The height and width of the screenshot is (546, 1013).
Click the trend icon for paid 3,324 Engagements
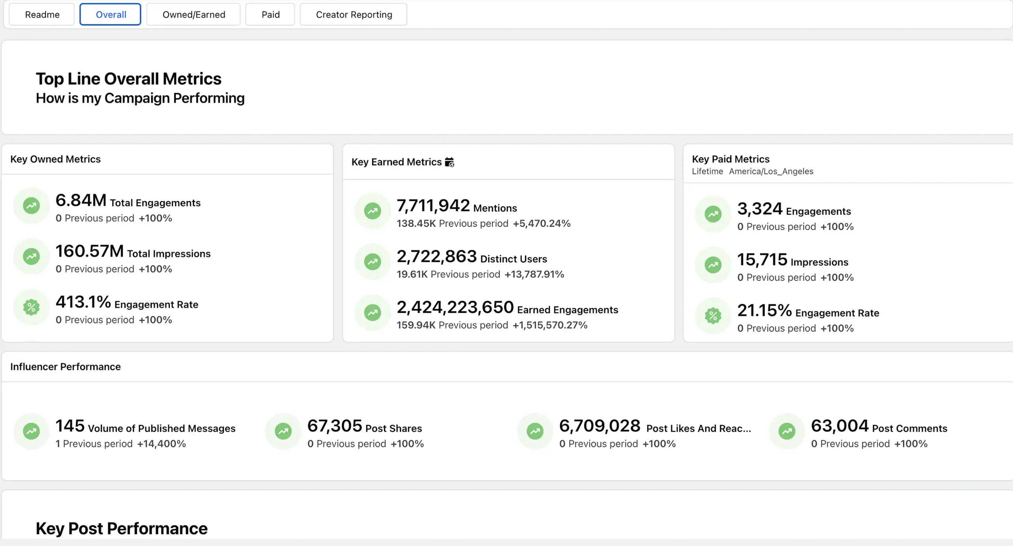pyautogui.click(x=713, y=214)
